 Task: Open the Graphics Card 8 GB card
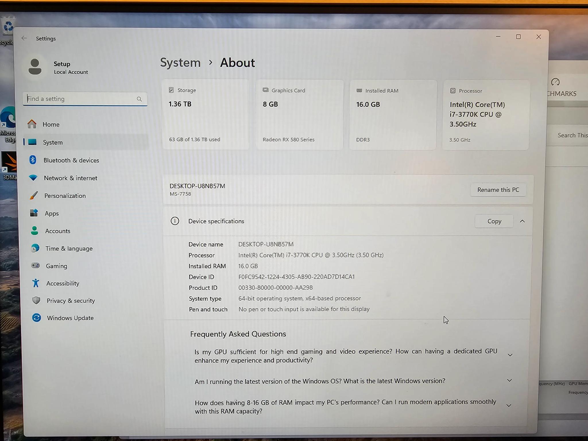(x=299, y=115)
